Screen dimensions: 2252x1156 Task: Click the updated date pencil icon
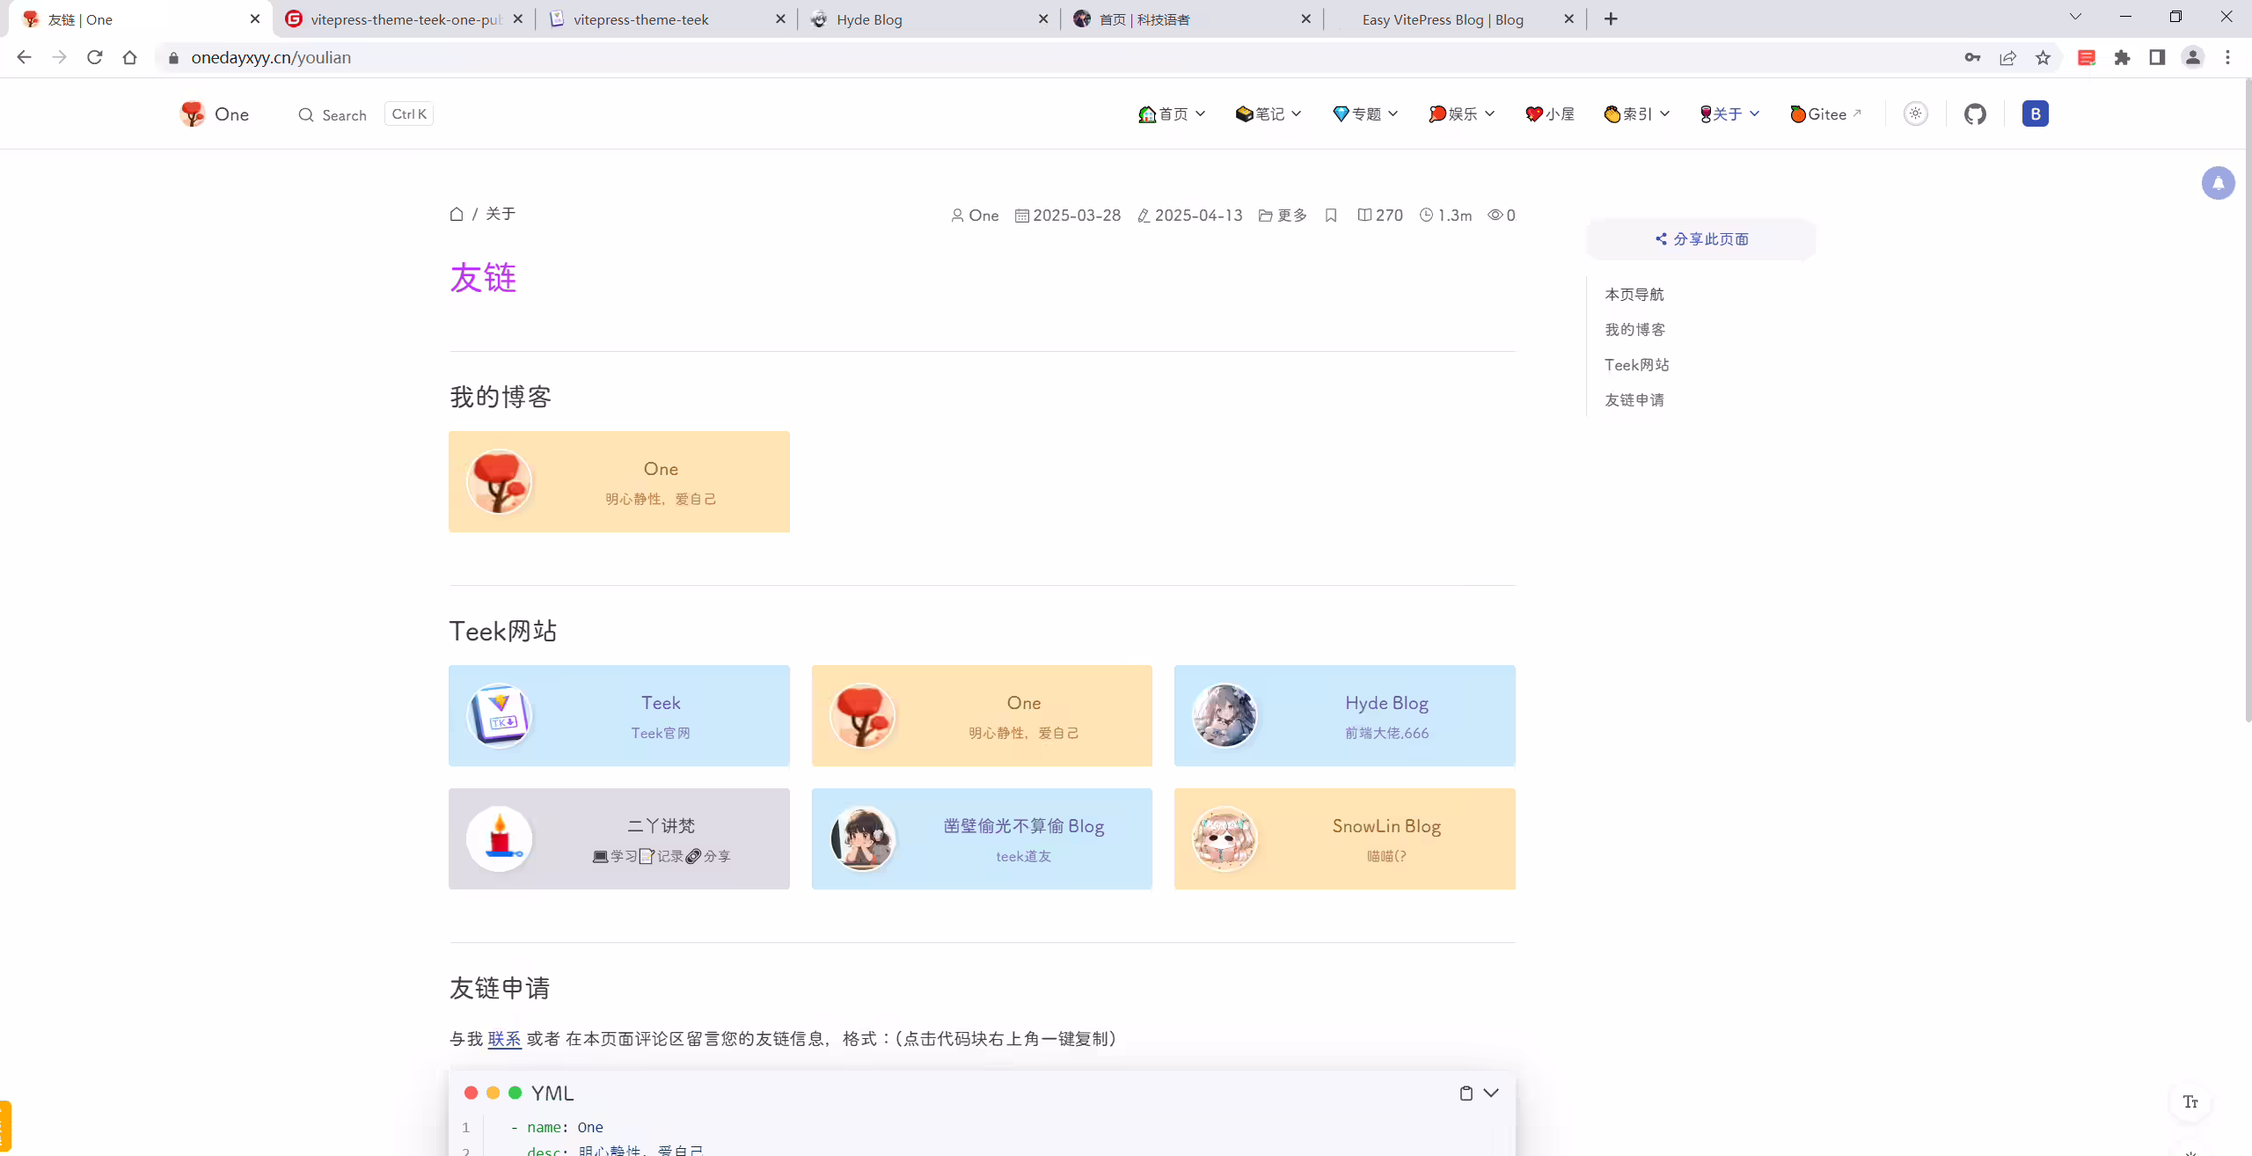click(x=1144, y=216)
